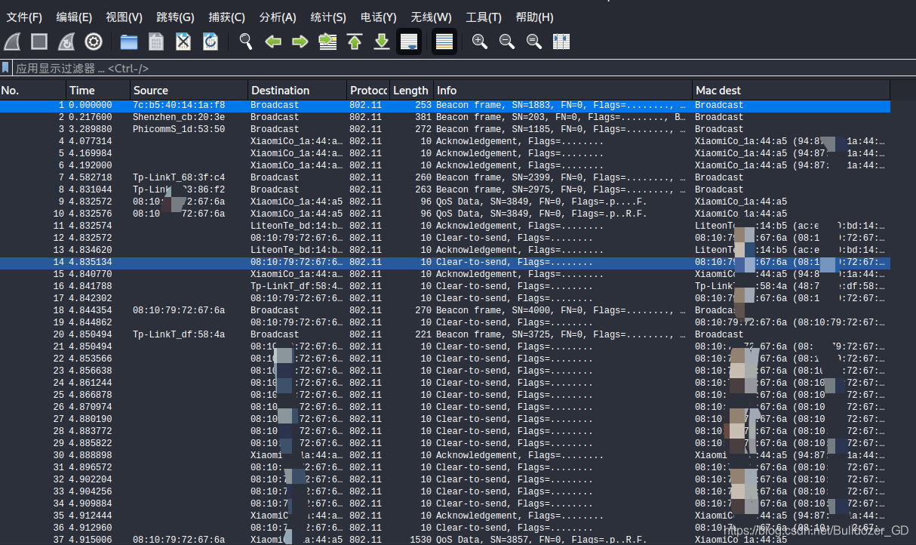The height and width of the screenshot is (545, 916).
Task: Select packet 30 at time 4.888898
Action: tap(445, 455)
